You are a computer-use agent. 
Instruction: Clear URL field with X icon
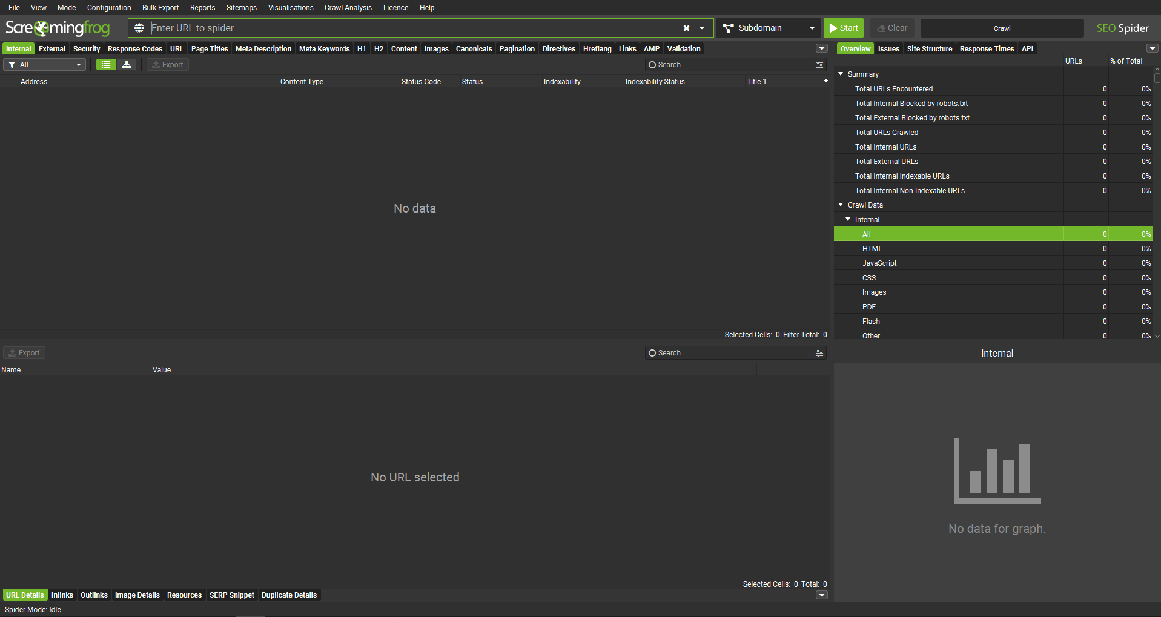tap(686, 28)
